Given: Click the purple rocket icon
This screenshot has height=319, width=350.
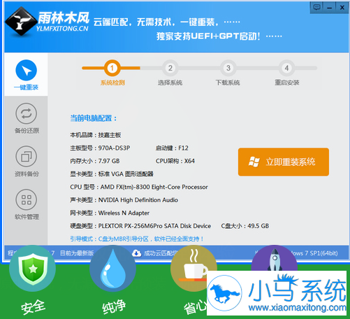Looking at the screenshot, I should [x=275, y=258].
